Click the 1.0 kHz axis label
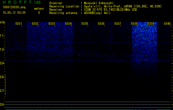Image resolution: width=173 pixels, height=110 pixels. click(x=2, y=50)
